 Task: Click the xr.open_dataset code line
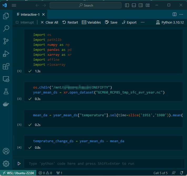tap(99, 92)
